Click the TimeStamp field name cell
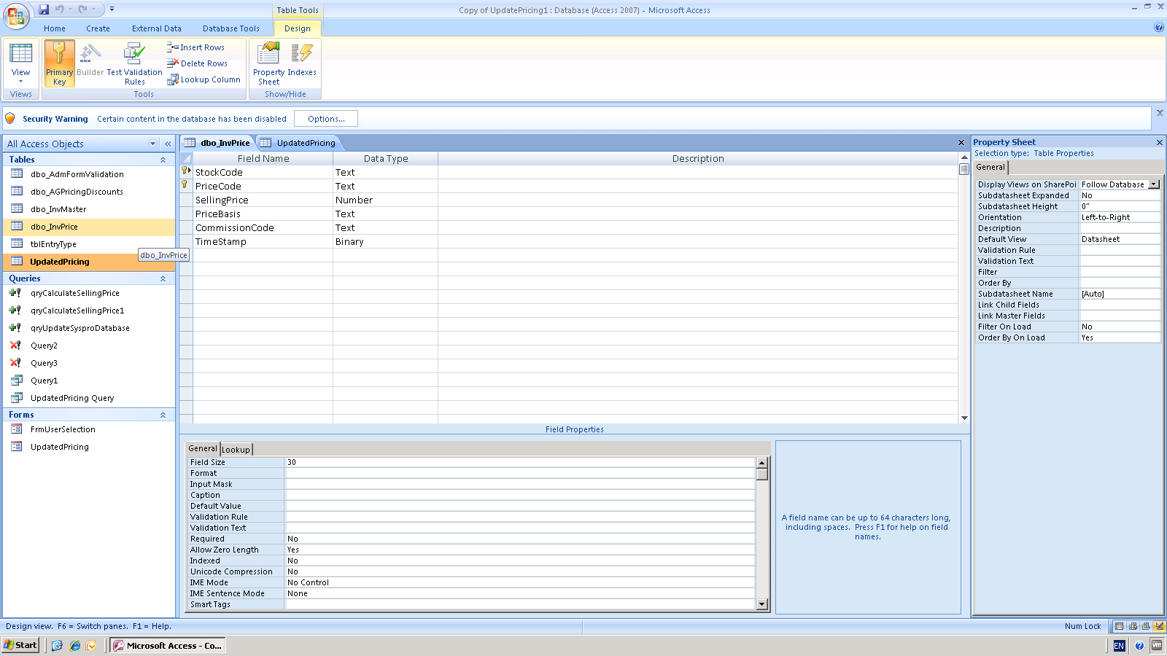Image resolution: width=1167 pixels, height=656 pixels. pos(263,241)
